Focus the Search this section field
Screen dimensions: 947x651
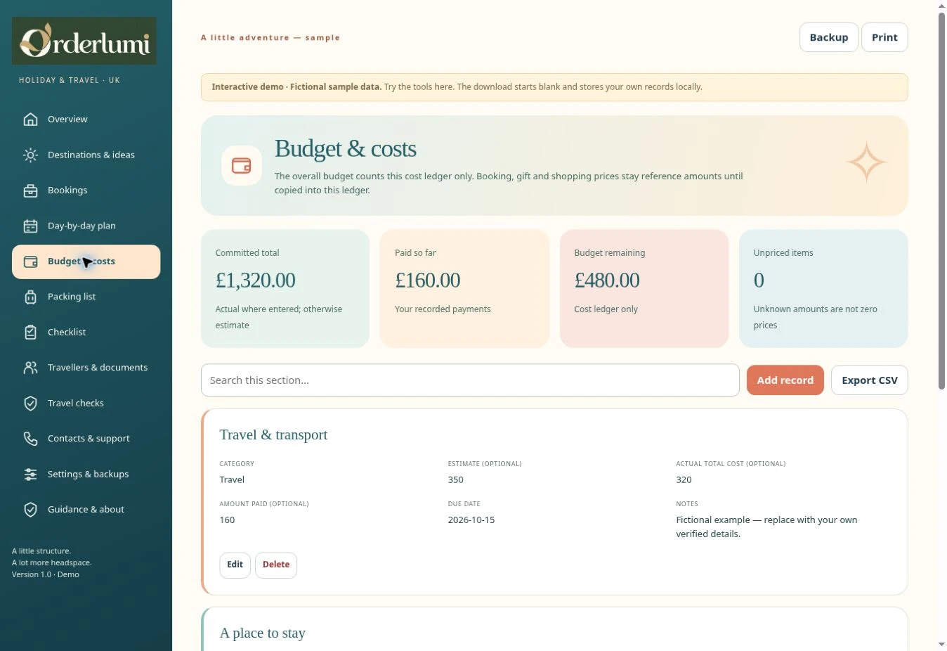470,380
